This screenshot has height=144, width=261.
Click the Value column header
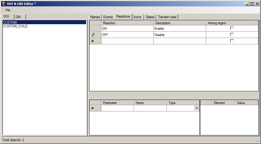click(247, 103)
